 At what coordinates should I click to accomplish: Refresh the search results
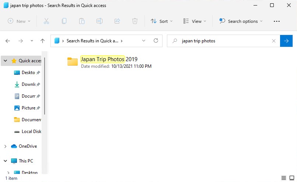coord(156,41)
